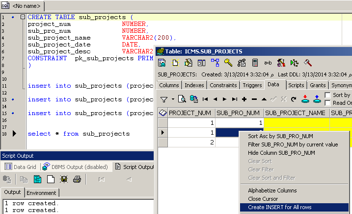Screen dimensions: 352x214
Task: Collapse the CREATE TABLE code block
Action: pos(23,17)
